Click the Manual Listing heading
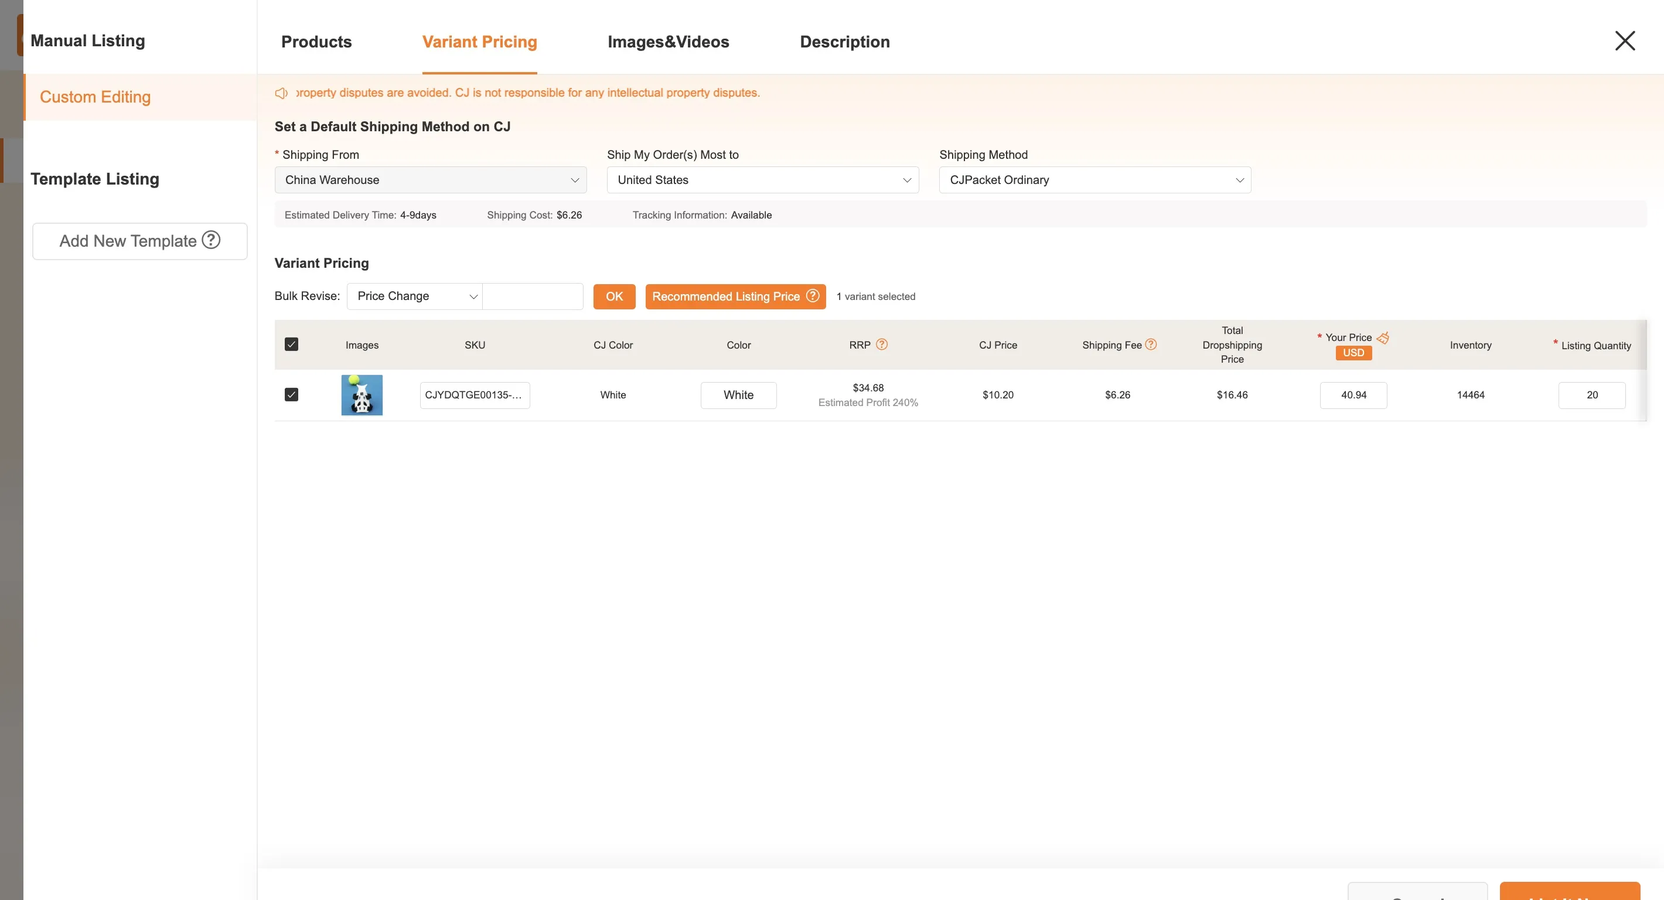The width and height of the screenshot is (1664, 900). coord(88,40)
